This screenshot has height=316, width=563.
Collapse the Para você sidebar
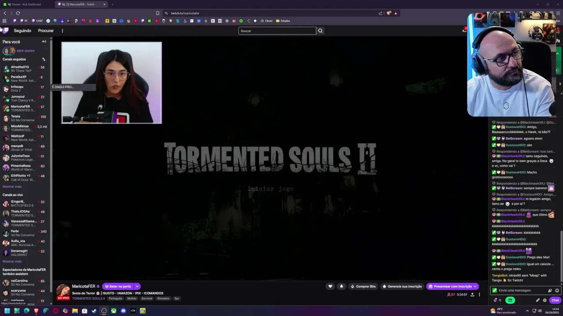click(x=44, y=42)
